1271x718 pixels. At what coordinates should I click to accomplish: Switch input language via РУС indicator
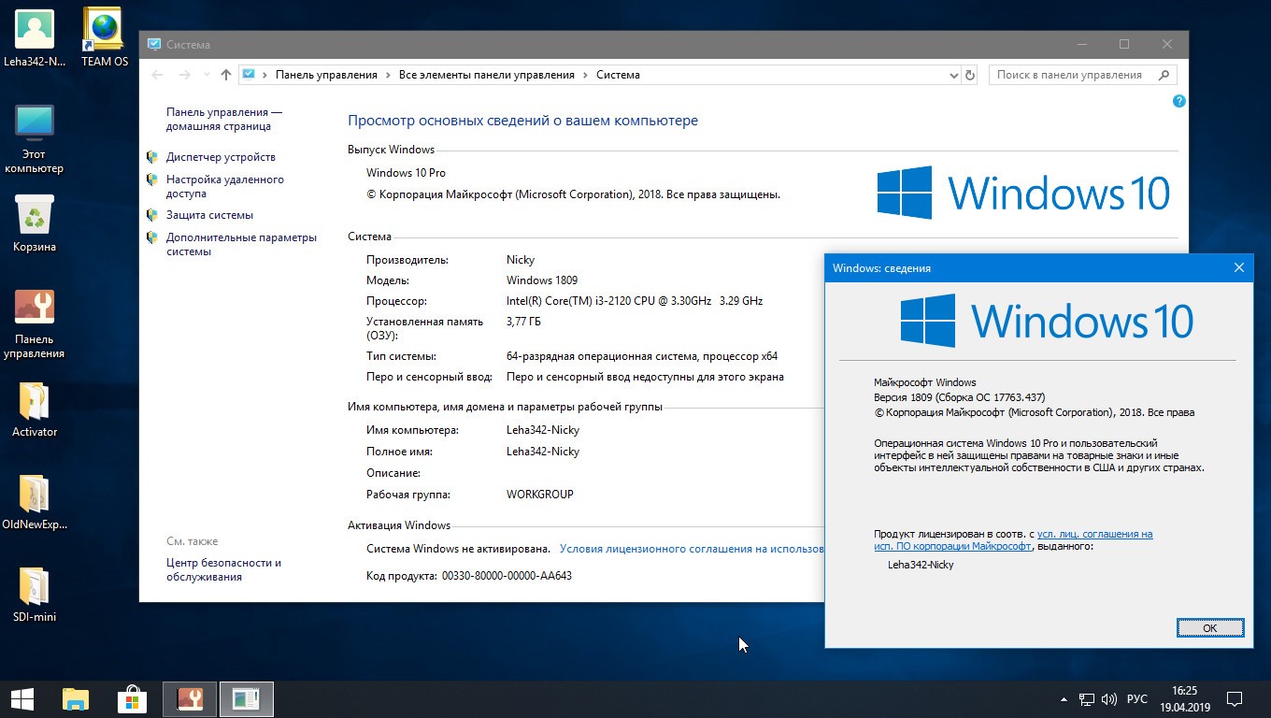click(1136, 699)
